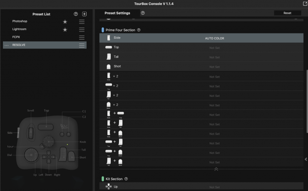The image size is (308, 191).
Task: Select the Photoshop preset
Action: click(20, 21)
